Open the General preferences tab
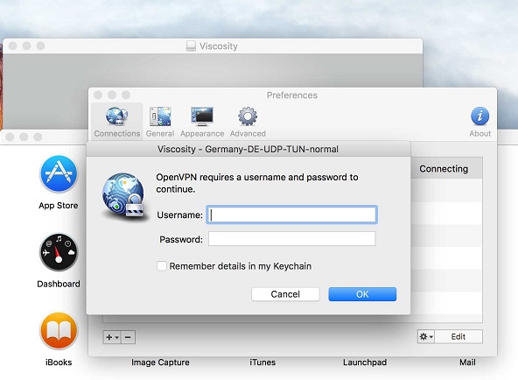Viewport: 518px width, 380px height. coord(160,122)
